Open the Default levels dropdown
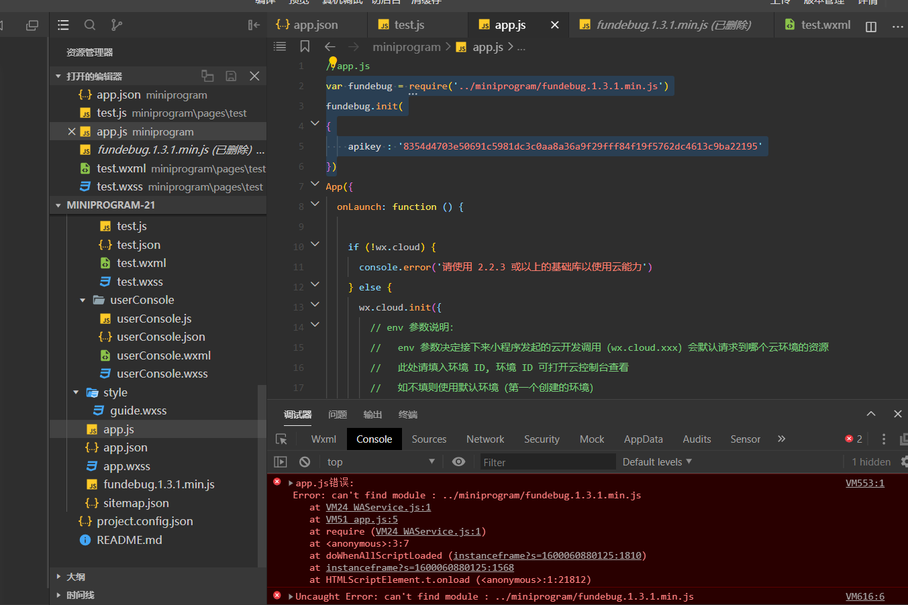This screenshot has width=908, height=605. point(657,461)
